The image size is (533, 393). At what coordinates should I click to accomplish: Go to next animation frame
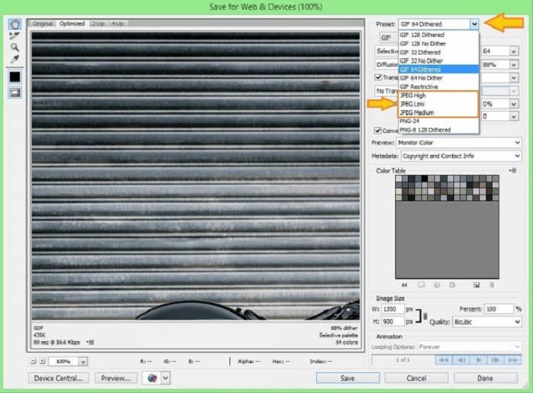click(495, 360)
